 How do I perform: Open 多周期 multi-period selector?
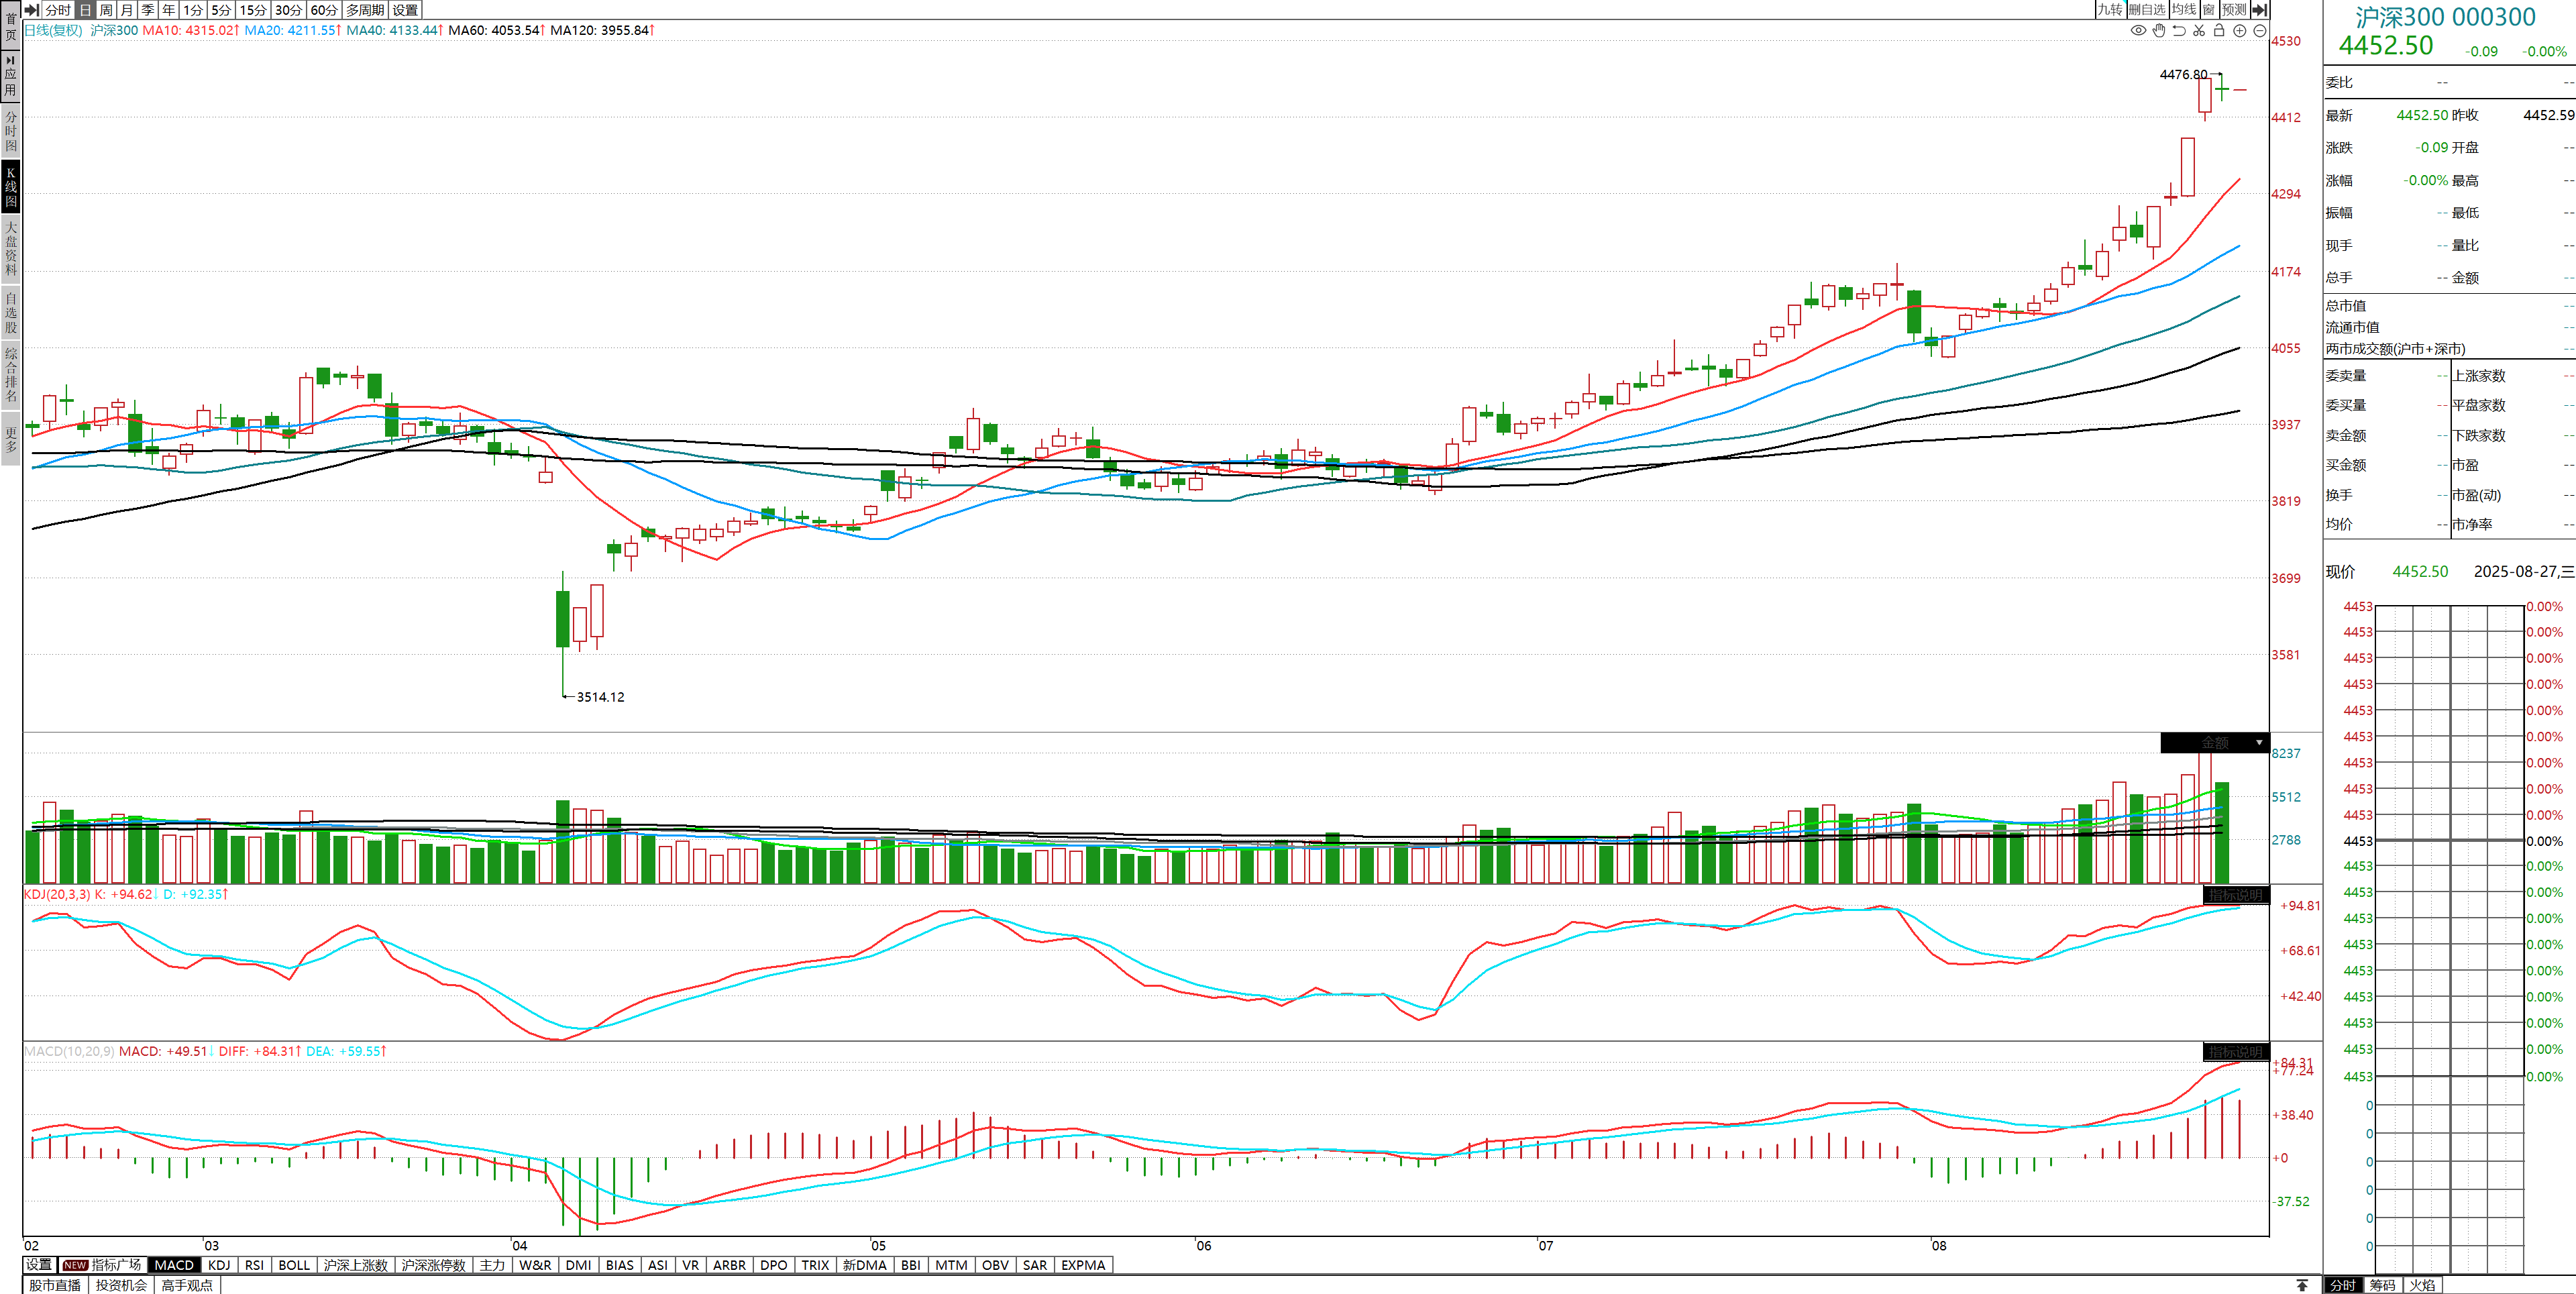click(x=365, y=9)
